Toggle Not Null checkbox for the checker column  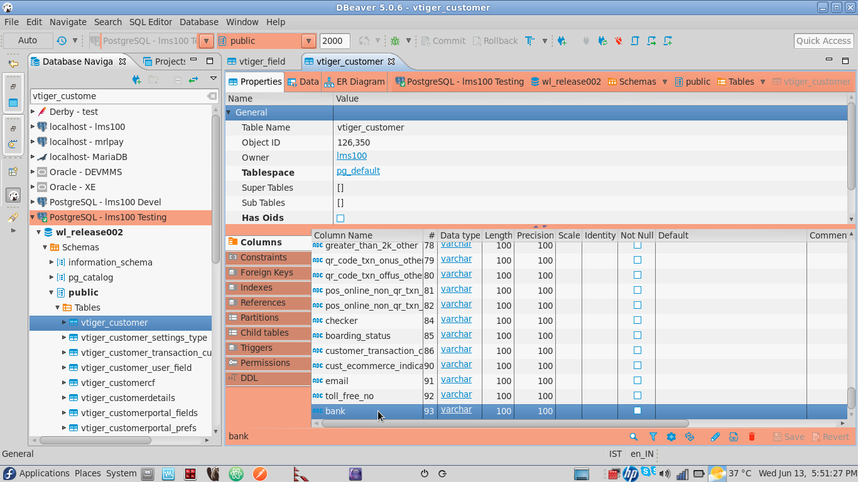tap(637, 320)
